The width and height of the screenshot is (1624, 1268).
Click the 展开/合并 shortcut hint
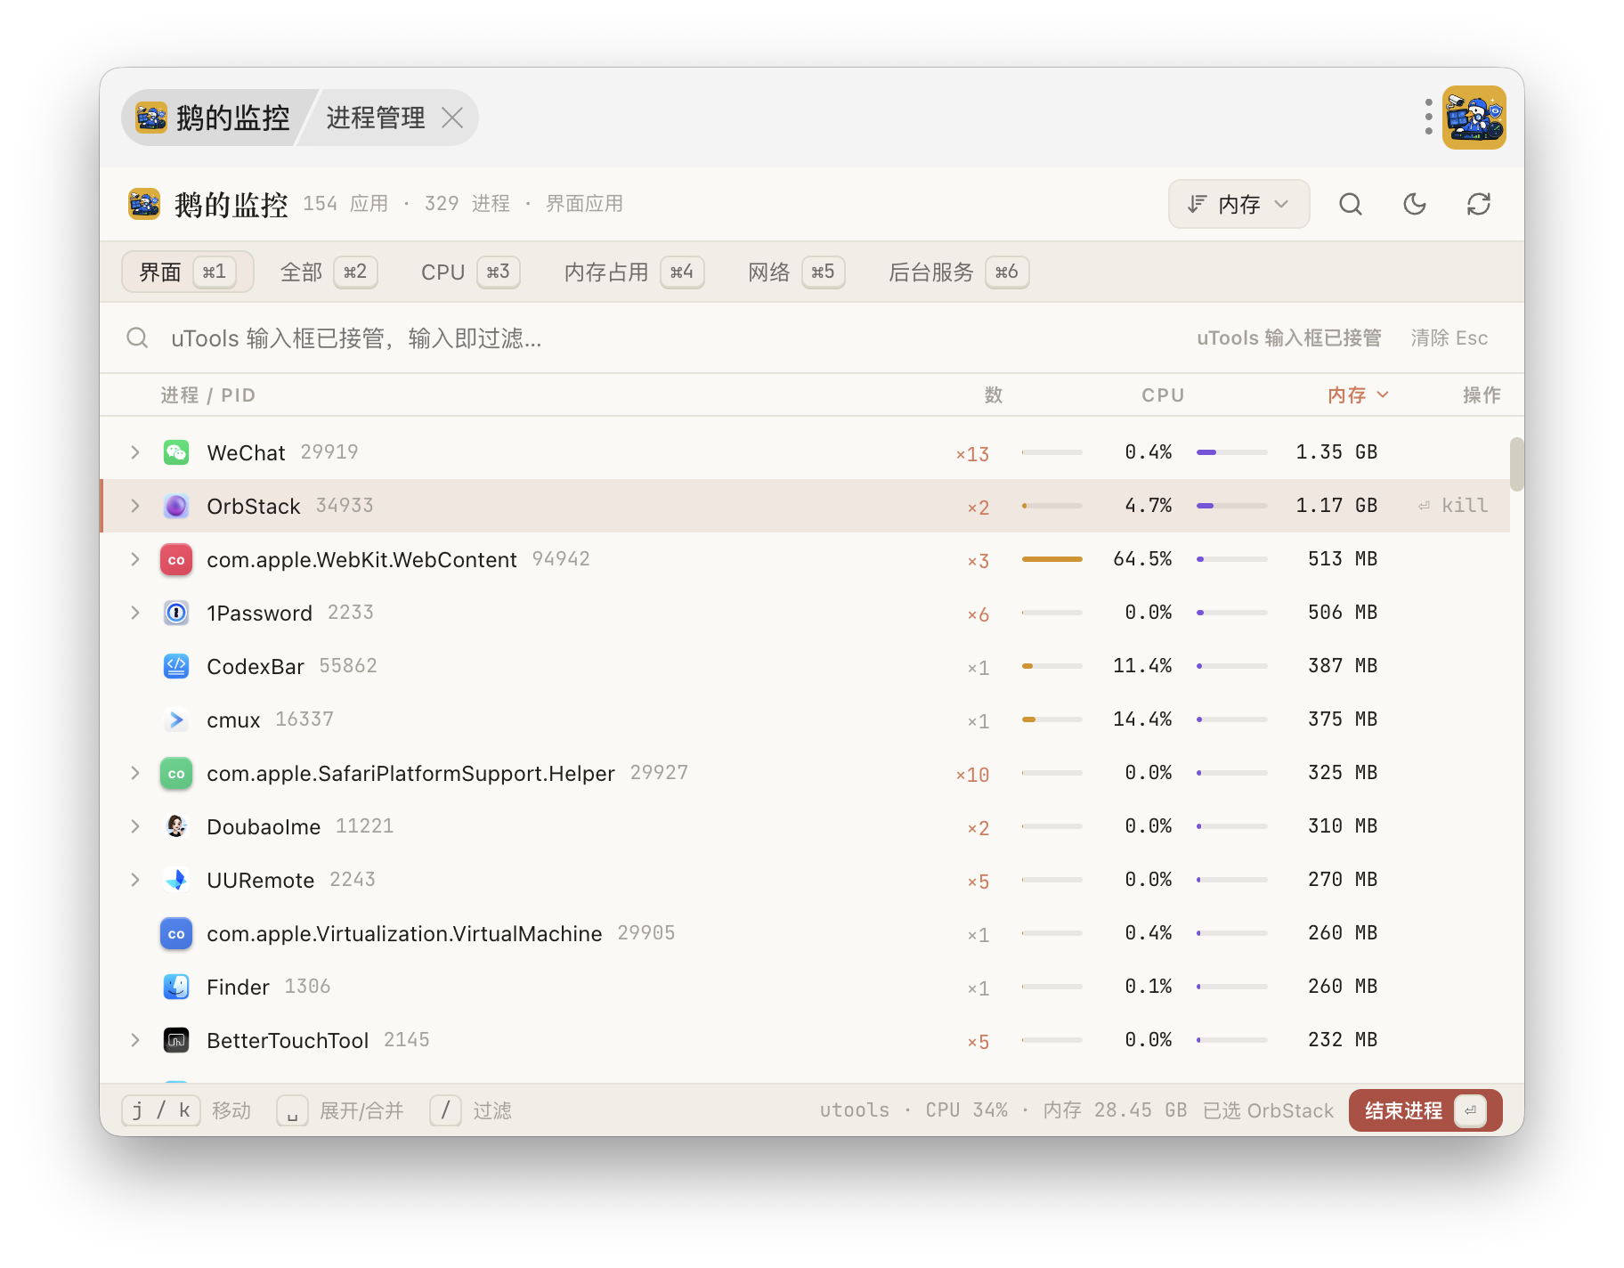tap(340, 1110)
